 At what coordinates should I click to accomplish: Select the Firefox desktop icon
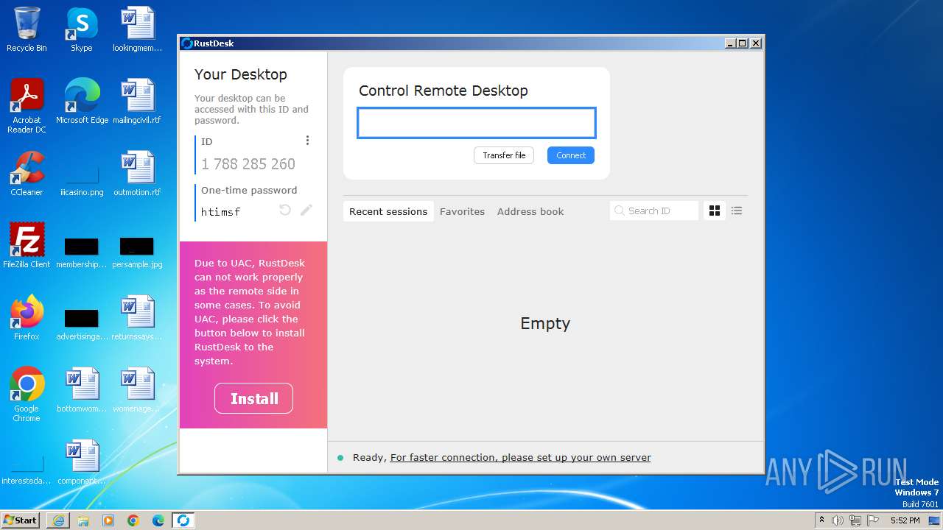point(27,318)
